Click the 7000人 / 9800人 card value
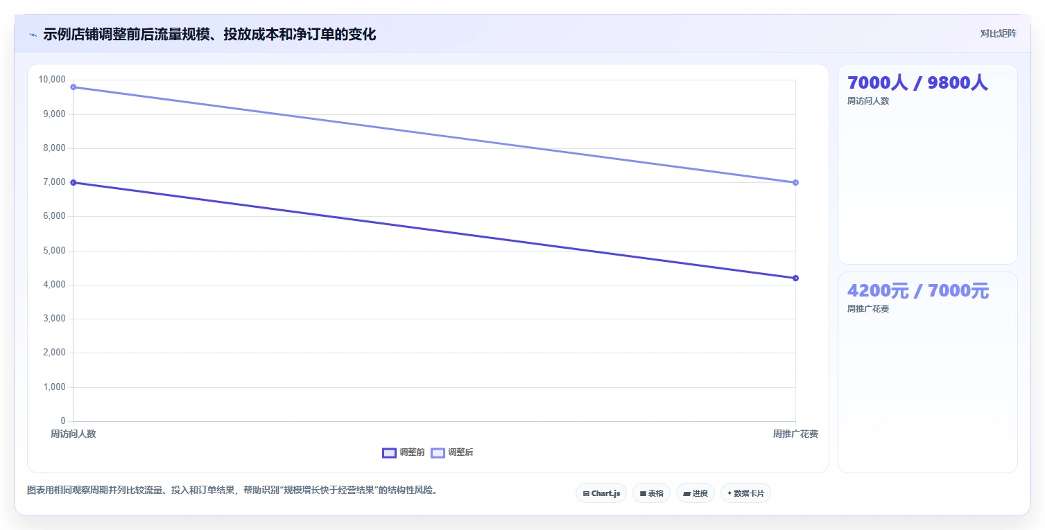This screenshot has width=1045, height=530. click(x=917, y=83)
